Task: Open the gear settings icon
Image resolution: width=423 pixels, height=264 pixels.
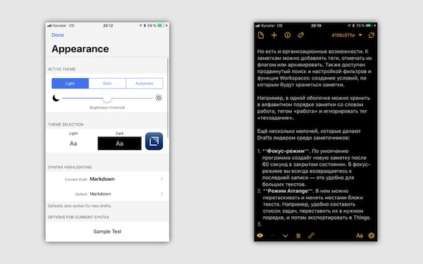Action: pyautogui.click(x=372, y=235)
